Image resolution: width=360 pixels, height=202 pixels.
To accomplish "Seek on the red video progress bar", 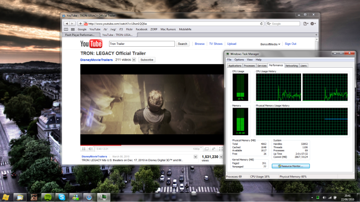I will point(152,145).
